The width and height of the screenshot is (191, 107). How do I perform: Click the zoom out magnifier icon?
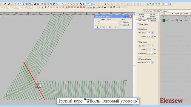tap(159, 4)
